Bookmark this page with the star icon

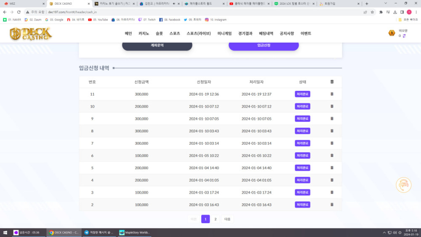click(372, 12)
